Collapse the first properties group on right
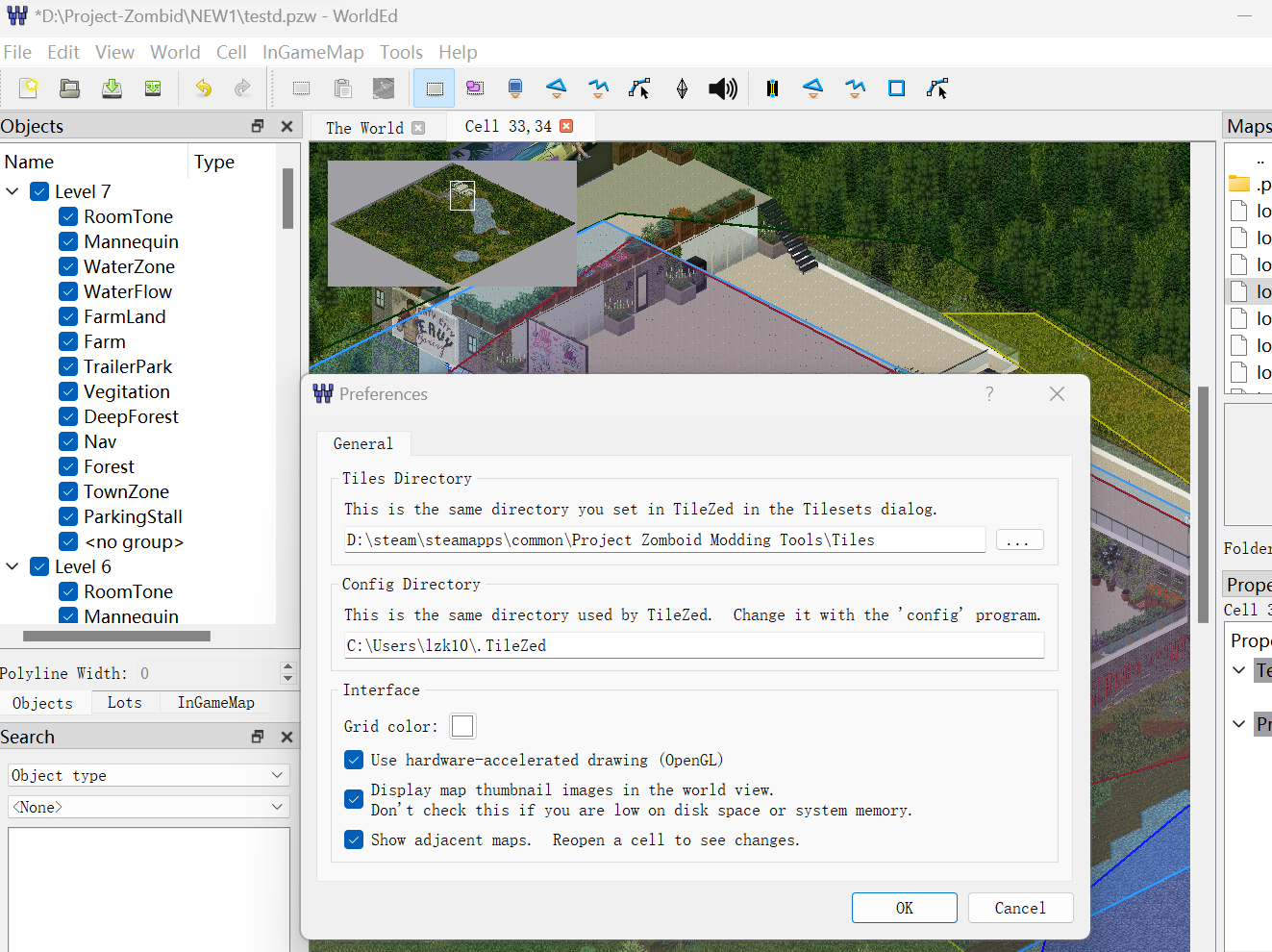 [x=1239, y=670]
